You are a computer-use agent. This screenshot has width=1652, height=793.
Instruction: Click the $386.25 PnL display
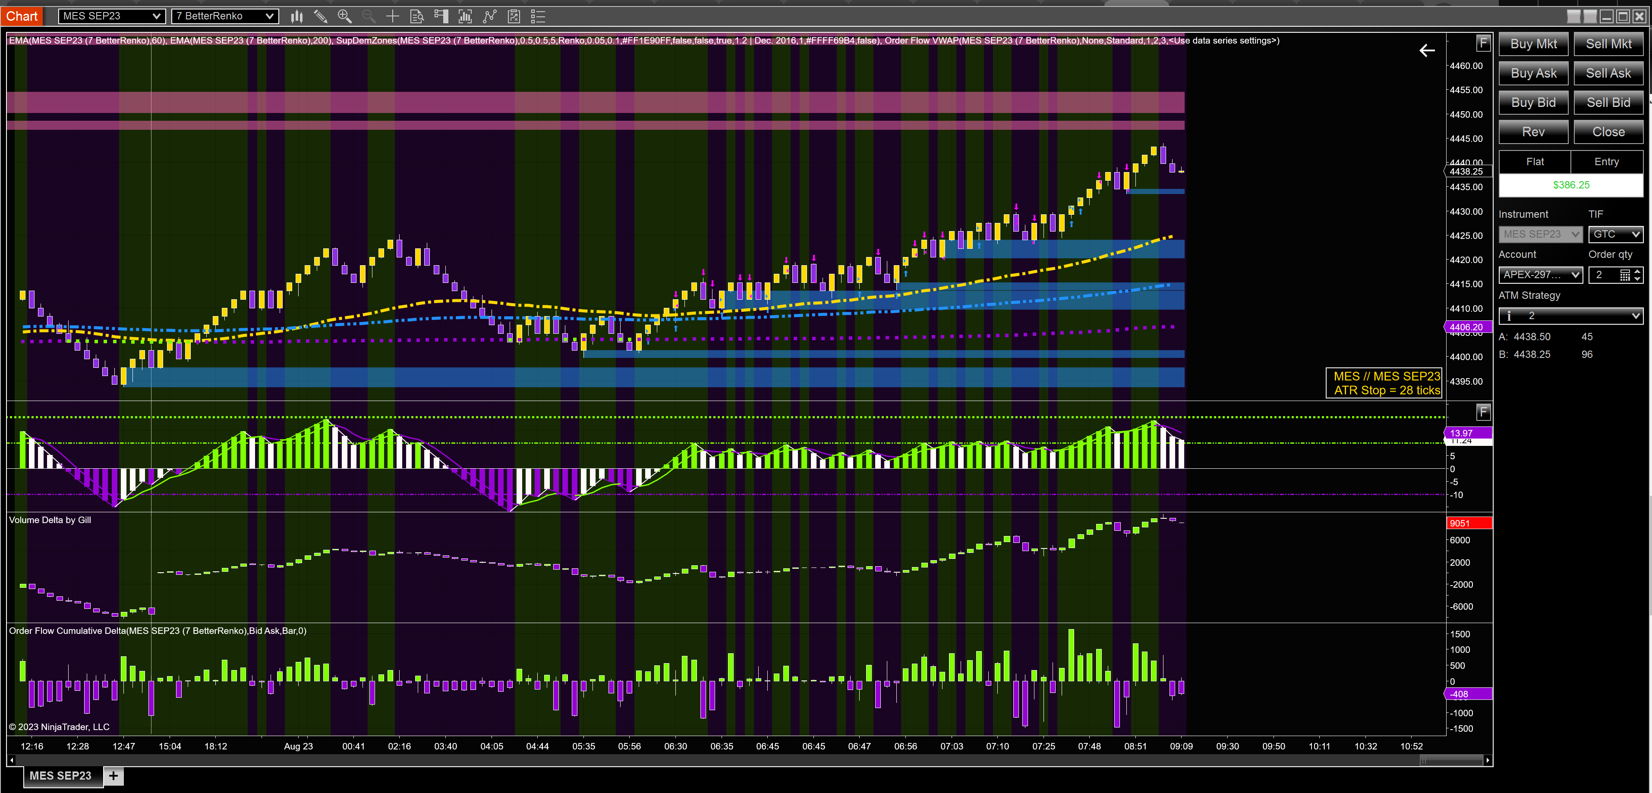click(1571, 185)
